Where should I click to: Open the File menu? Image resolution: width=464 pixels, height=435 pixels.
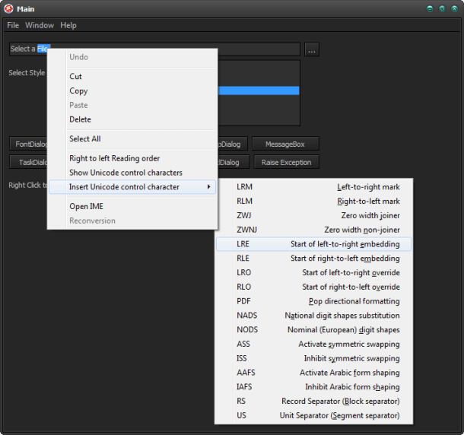tap(13, 25)
